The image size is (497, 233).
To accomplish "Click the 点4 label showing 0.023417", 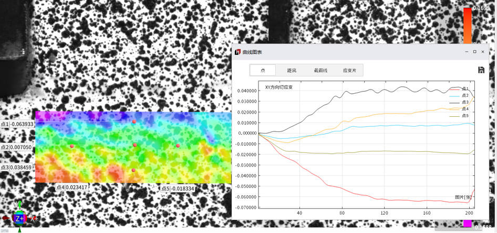I will [x=72, y=187].
